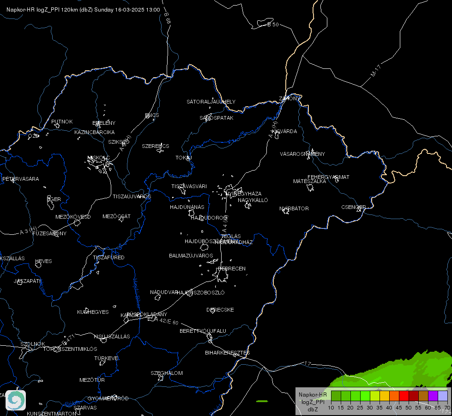Pick the dark green 10-15 dBZ swatch
Image resolution: width=452 pixels, height=416 pixels.
pos(336,396)
